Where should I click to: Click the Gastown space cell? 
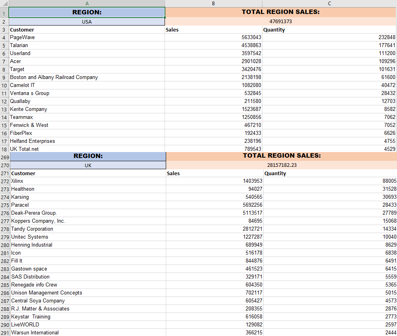[88, 269]
